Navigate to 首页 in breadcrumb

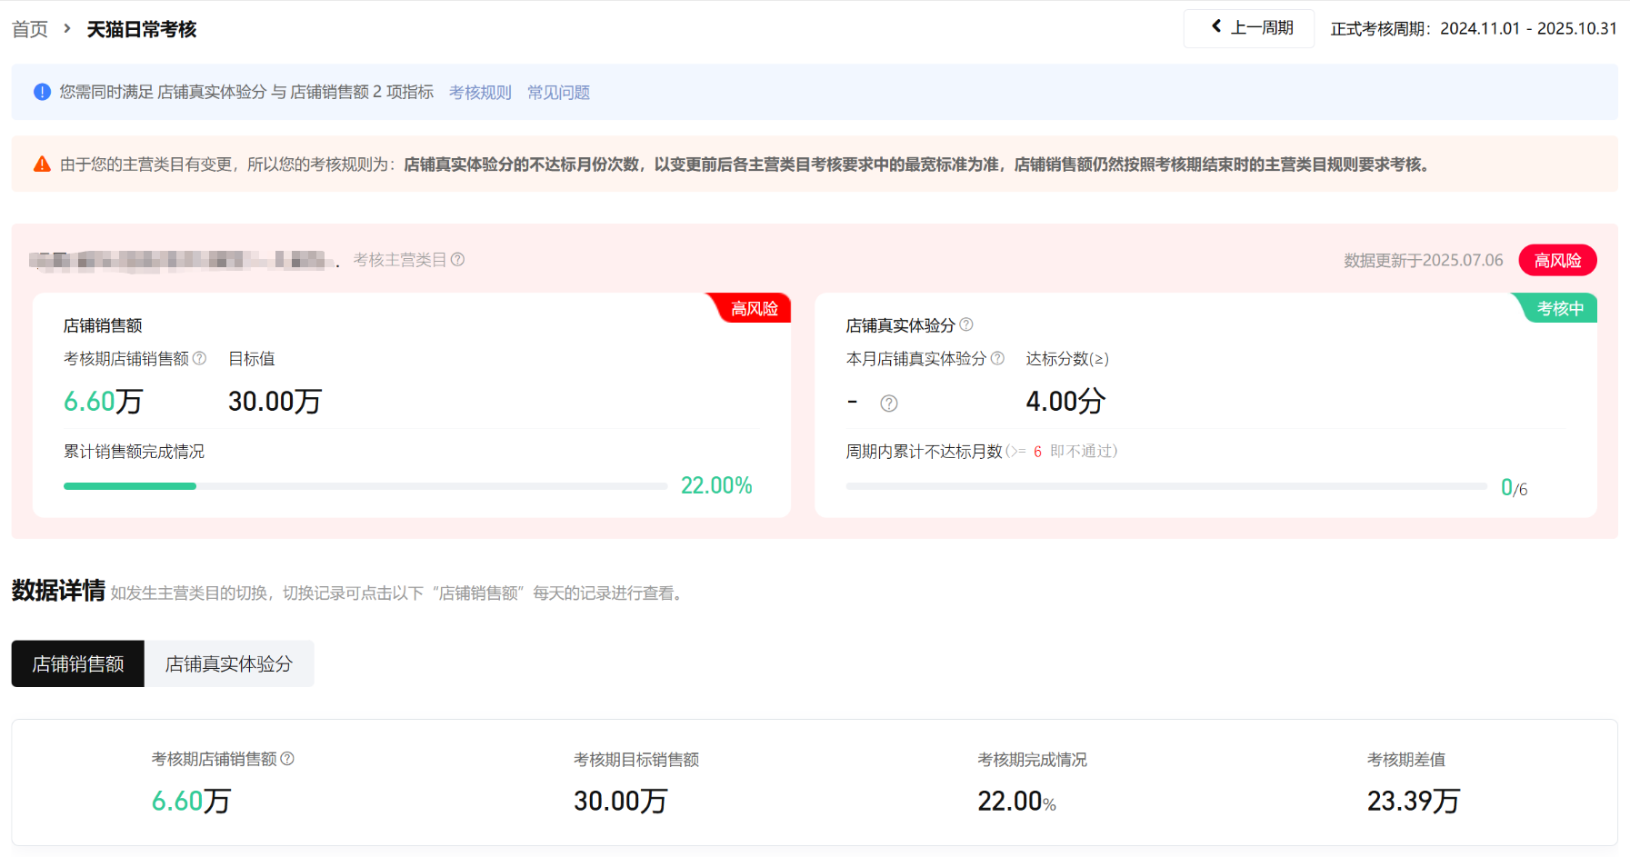click(30, 29)
